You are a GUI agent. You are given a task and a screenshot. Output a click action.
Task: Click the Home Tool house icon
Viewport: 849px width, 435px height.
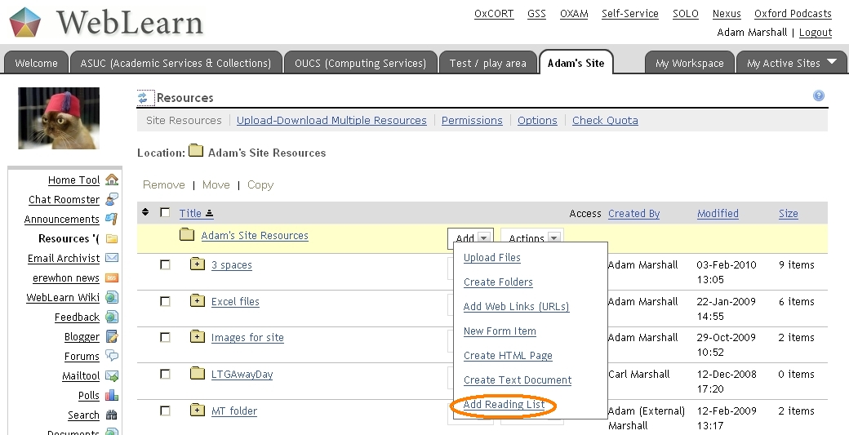click(112, 180)
